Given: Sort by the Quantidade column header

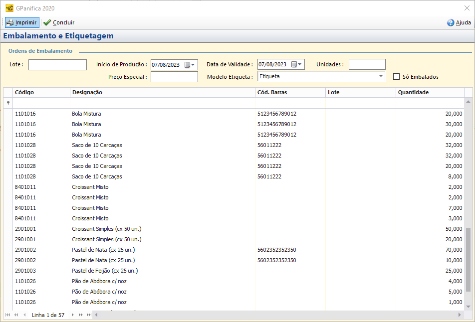Looking at the screenshot, I should pos(429,92).
